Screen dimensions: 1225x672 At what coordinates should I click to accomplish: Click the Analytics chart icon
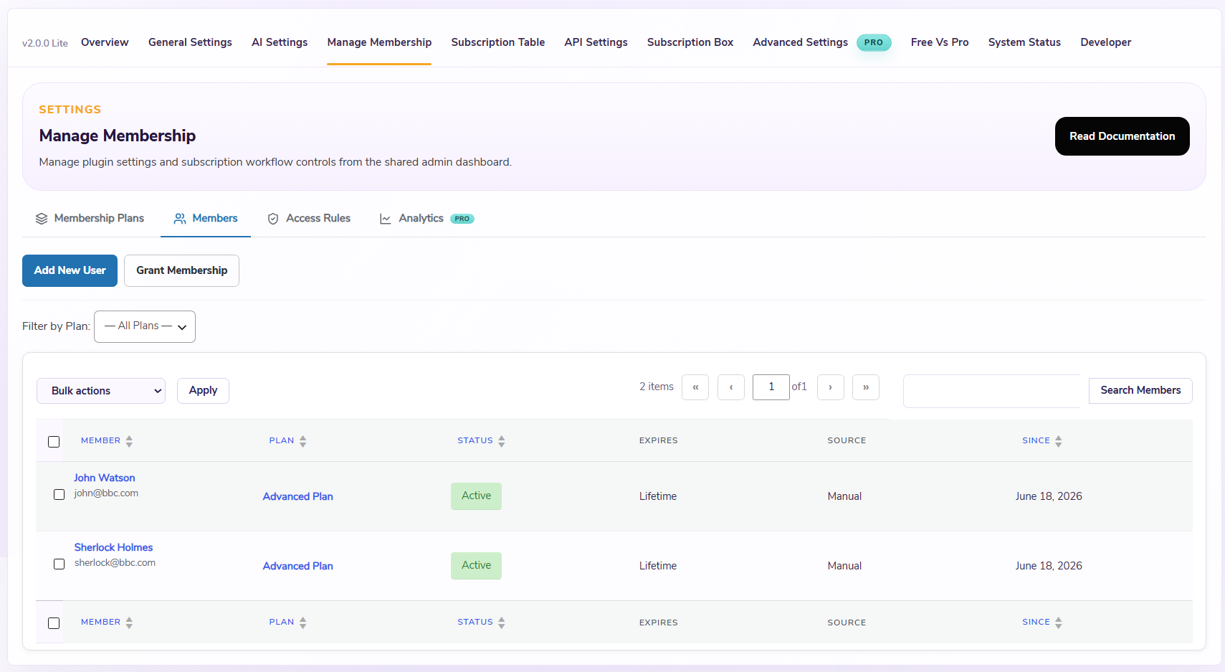386,219
